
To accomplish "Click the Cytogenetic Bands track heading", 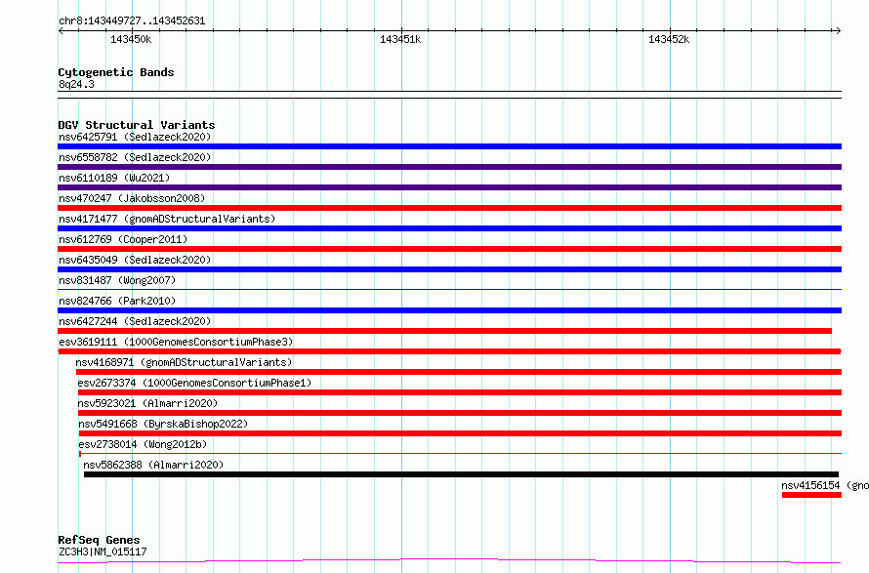I will tap(116, 72).
